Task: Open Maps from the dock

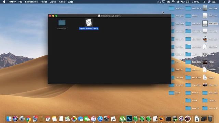Action: [x=67, y=119]
